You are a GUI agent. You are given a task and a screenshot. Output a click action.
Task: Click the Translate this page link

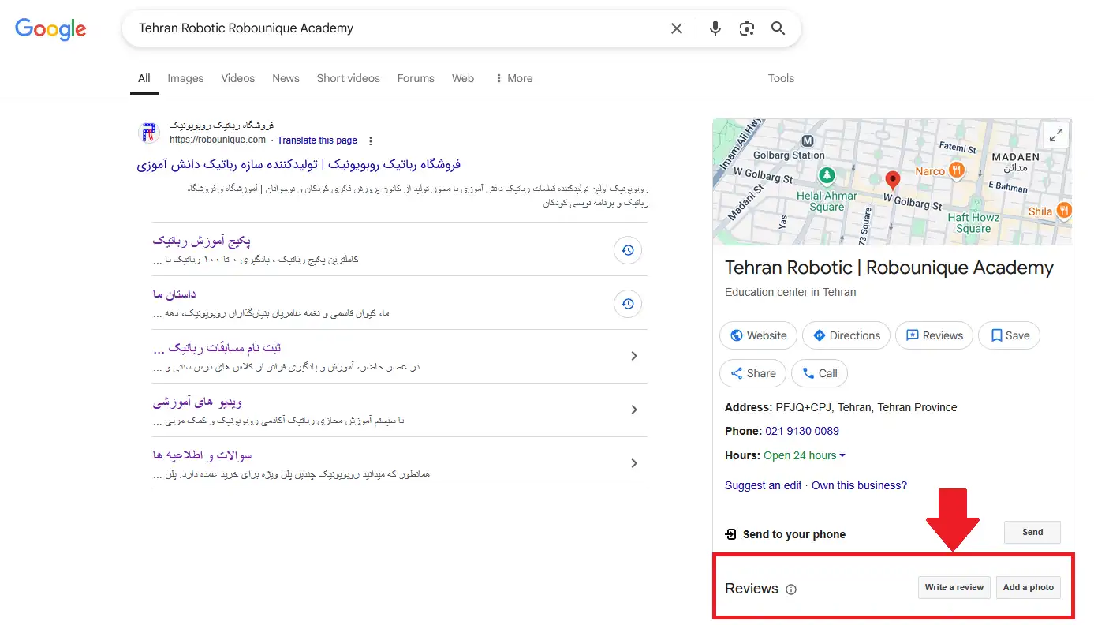coord(317,140)
